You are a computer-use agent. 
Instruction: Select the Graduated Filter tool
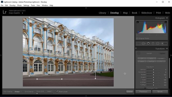tap(153, 43)
